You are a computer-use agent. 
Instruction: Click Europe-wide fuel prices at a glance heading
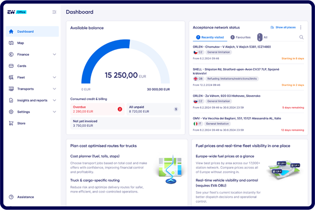[x=225, y=156]
